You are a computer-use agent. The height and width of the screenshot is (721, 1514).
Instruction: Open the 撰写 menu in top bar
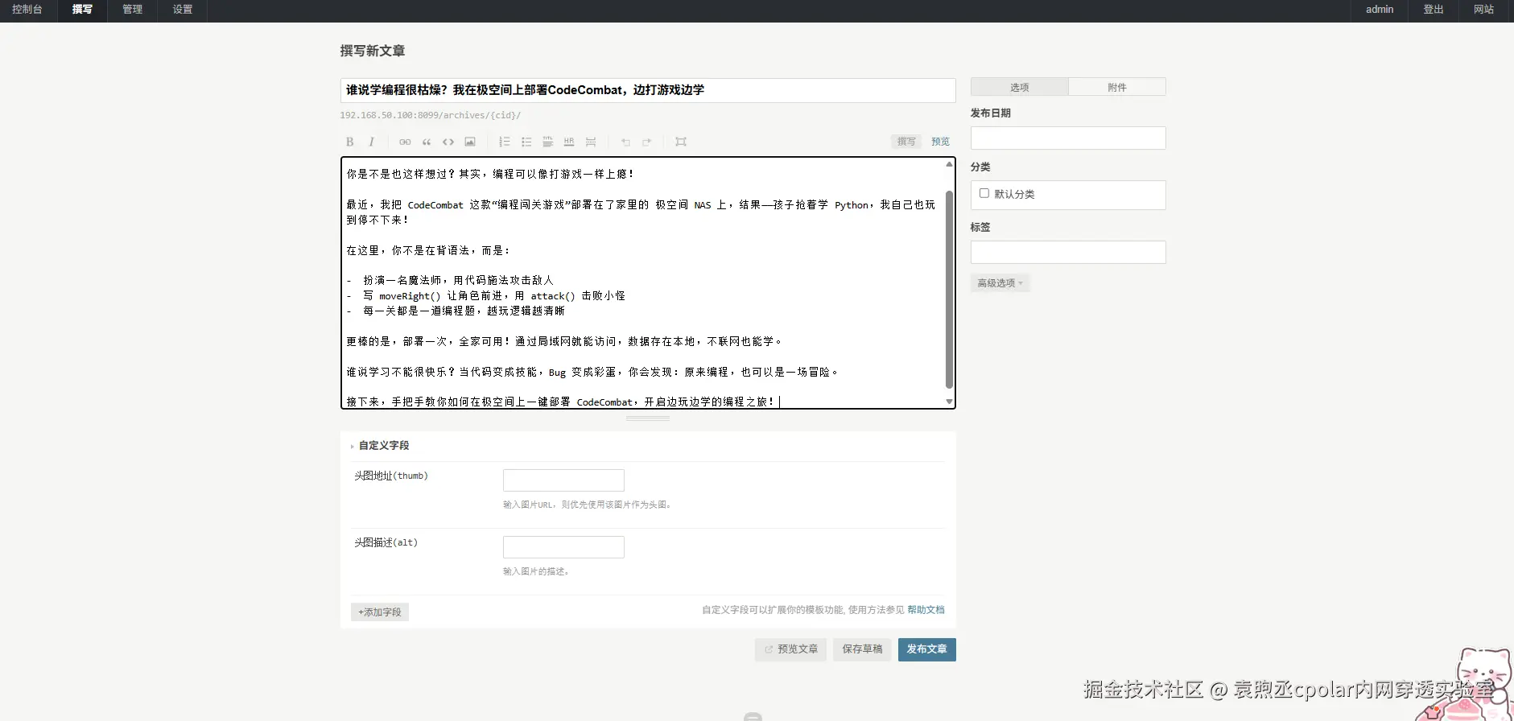coord(82,10)
